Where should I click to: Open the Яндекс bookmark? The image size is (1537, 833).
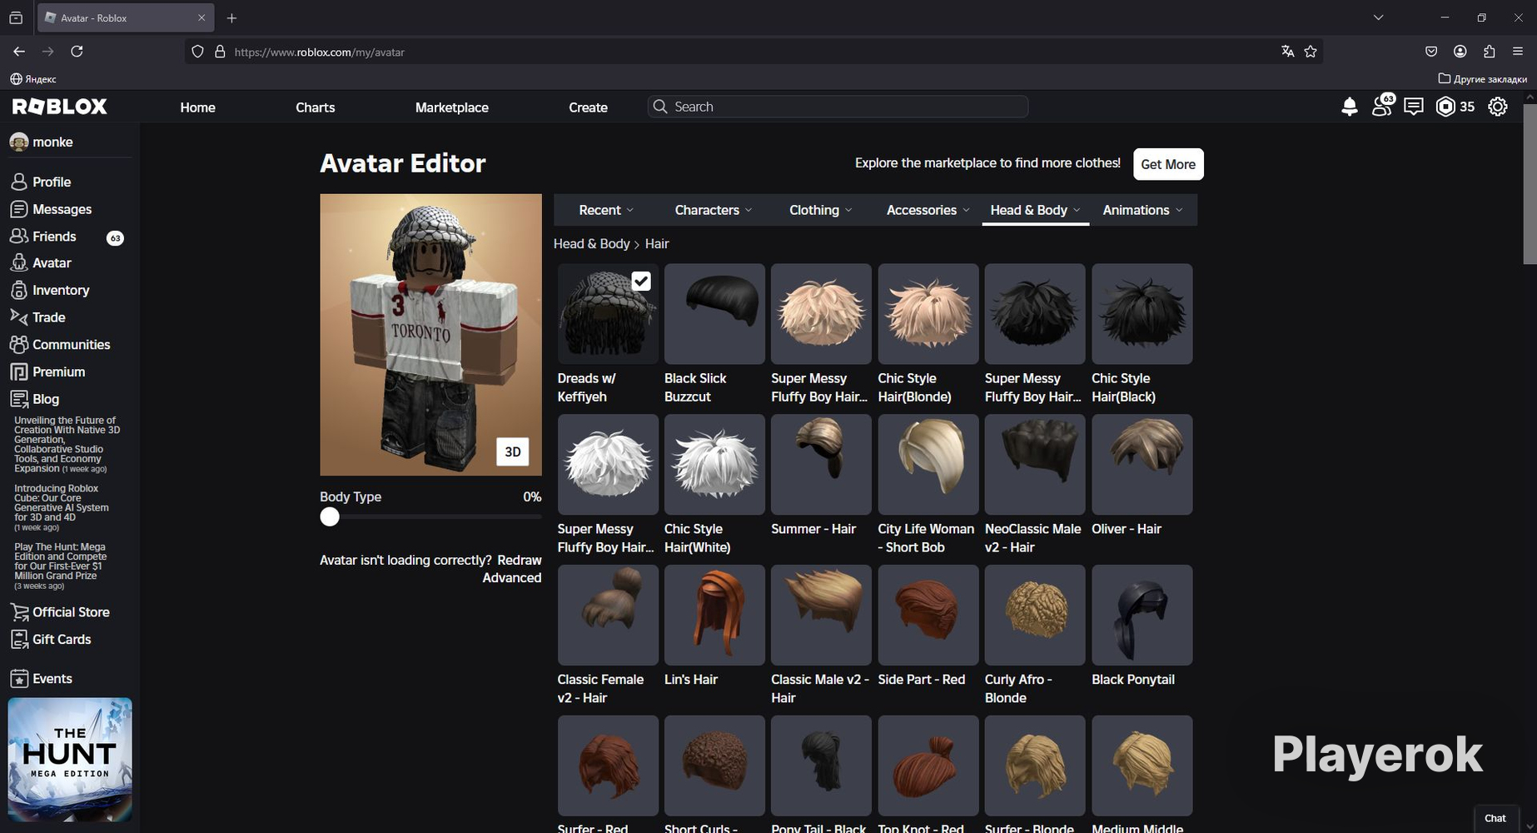33,79
